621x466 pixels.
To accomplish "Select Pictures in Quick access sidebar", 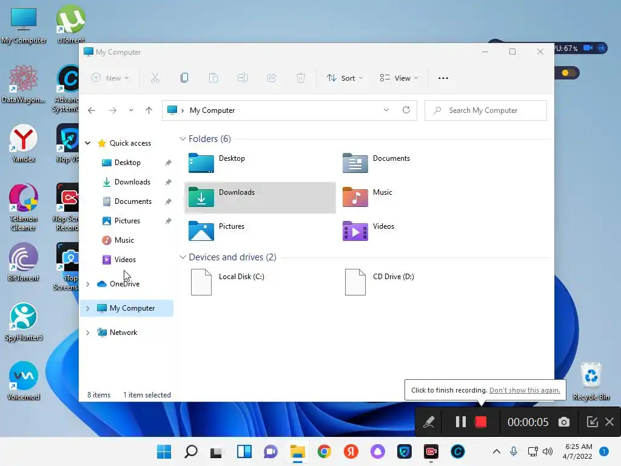I will point(127,221).
